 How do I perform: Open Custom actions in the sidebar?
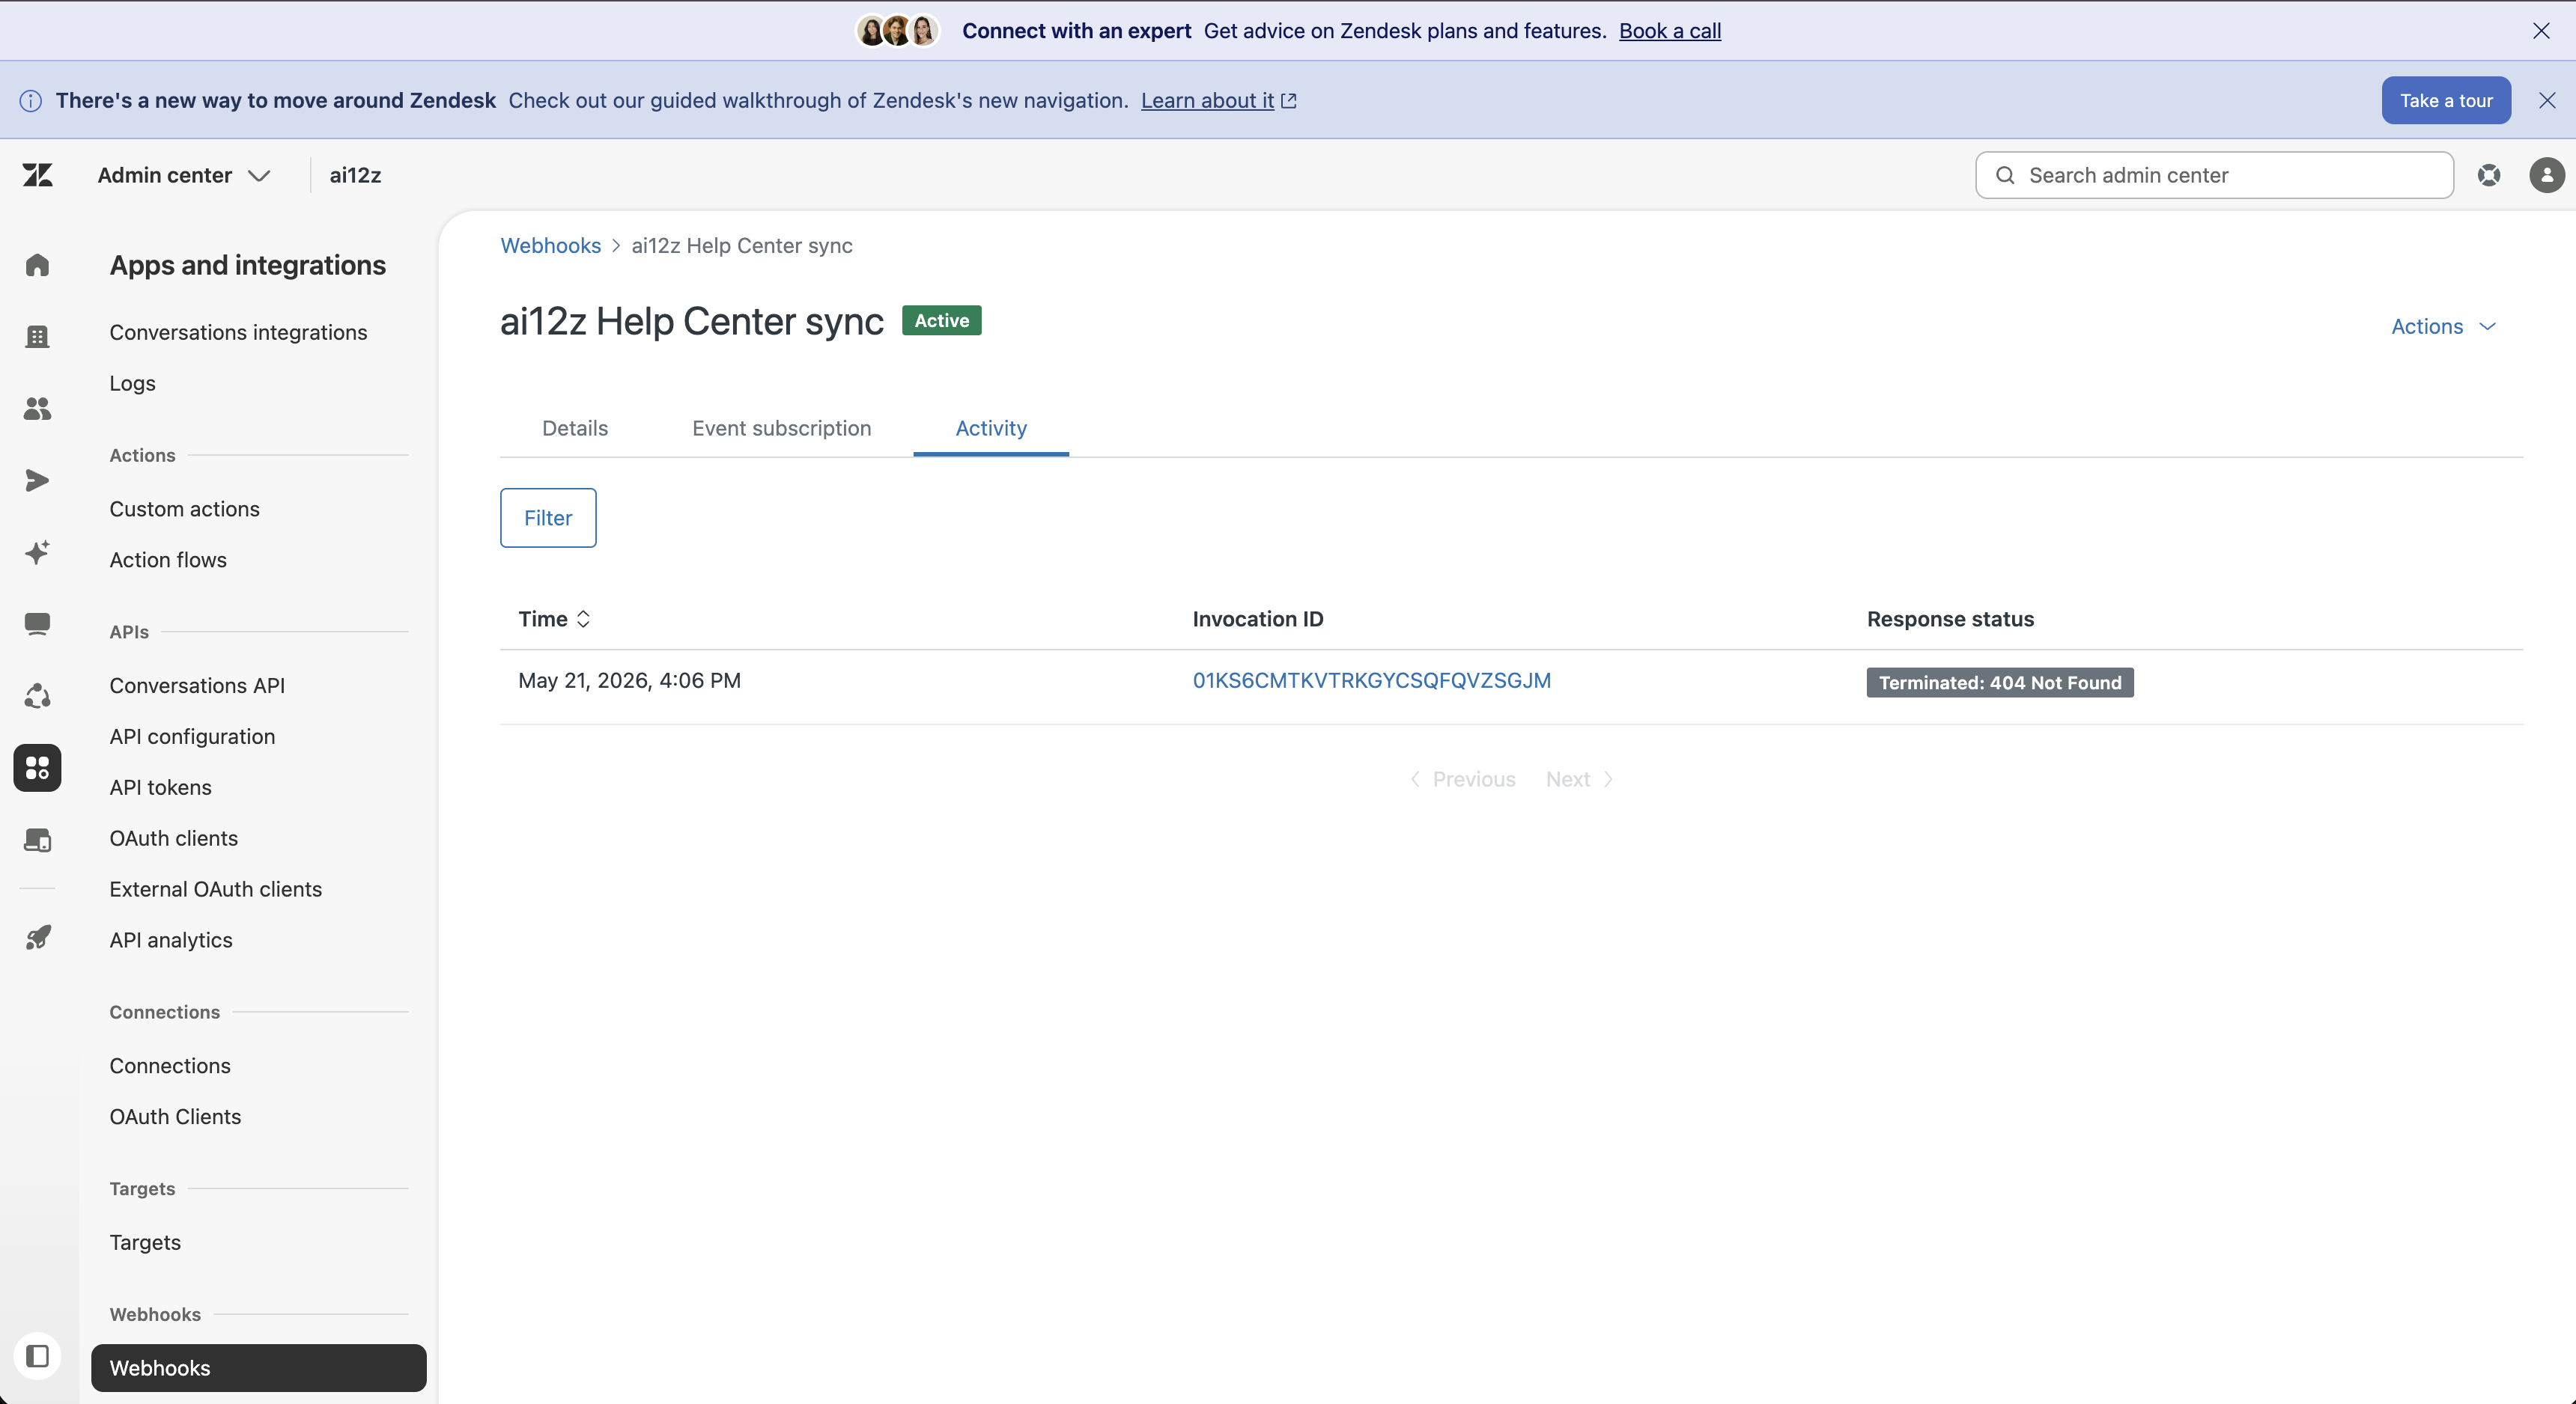tap(184, 510)
